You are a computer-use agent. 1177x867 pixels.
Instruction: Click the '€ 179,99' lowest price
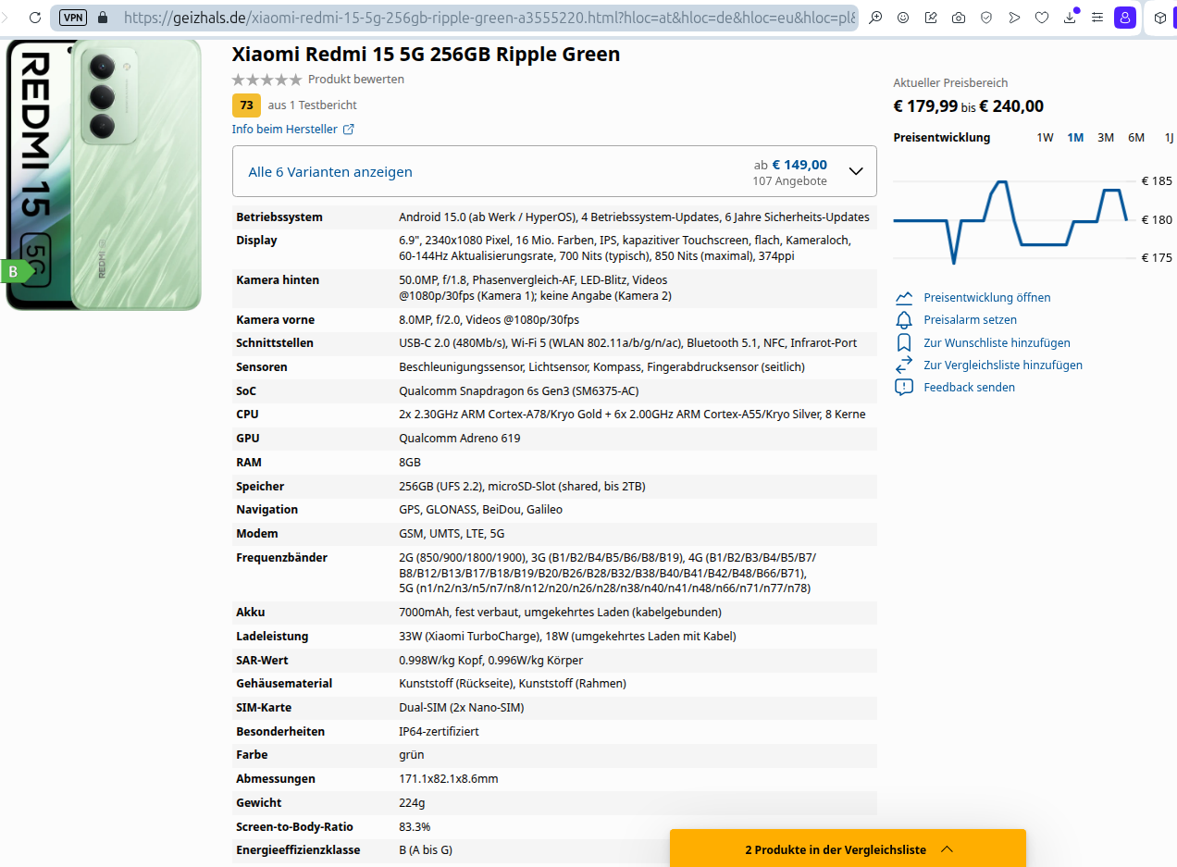click(x=925, y=106)
